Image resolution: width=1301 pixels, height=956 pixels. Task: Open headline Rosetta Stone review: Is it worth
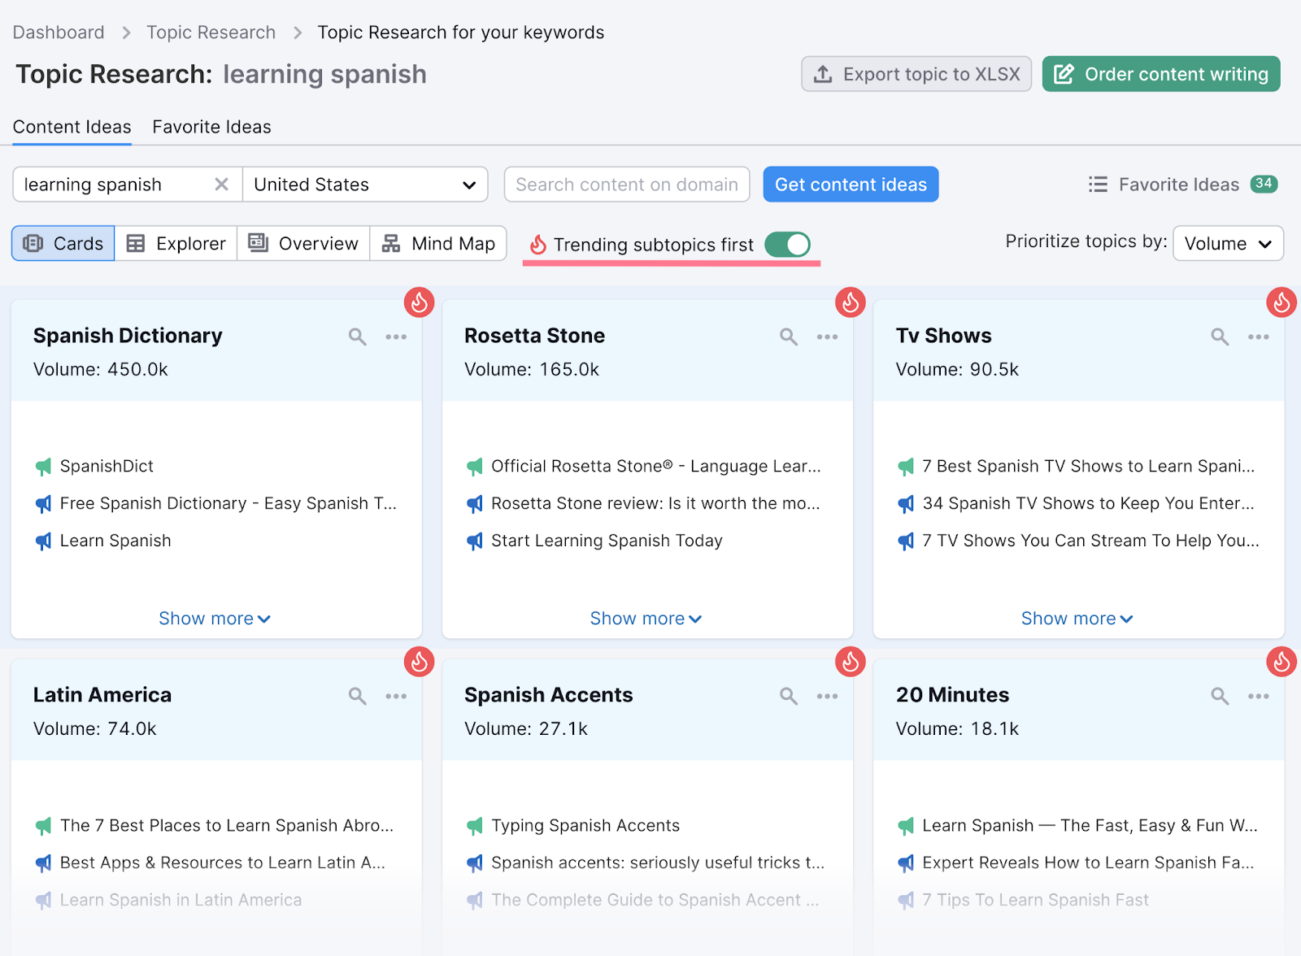pos(655,504)
